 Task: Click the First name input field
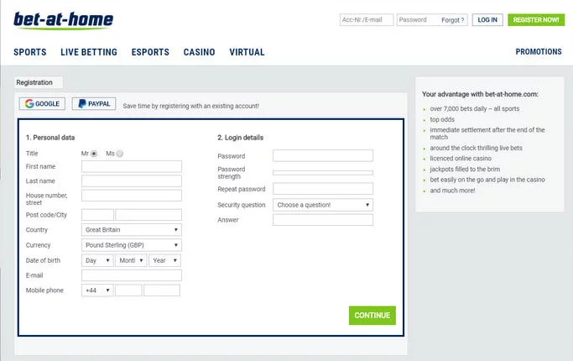click(132, 166)
